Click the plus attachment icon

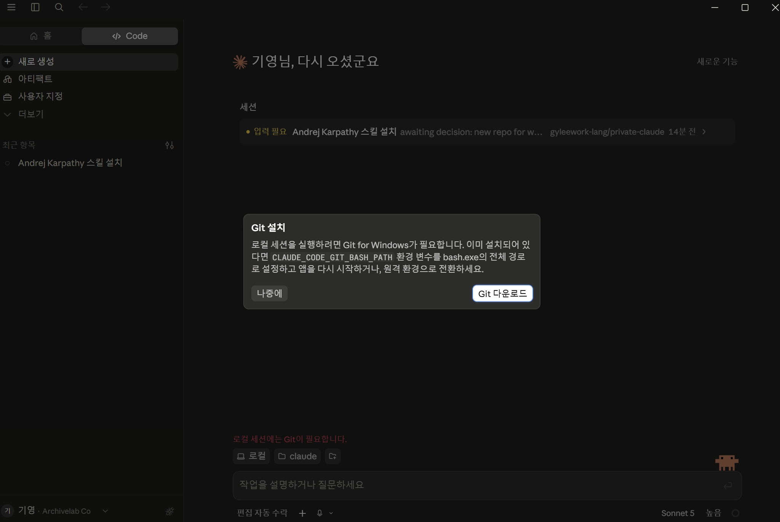pyautogui.click(x=302, y=513)
